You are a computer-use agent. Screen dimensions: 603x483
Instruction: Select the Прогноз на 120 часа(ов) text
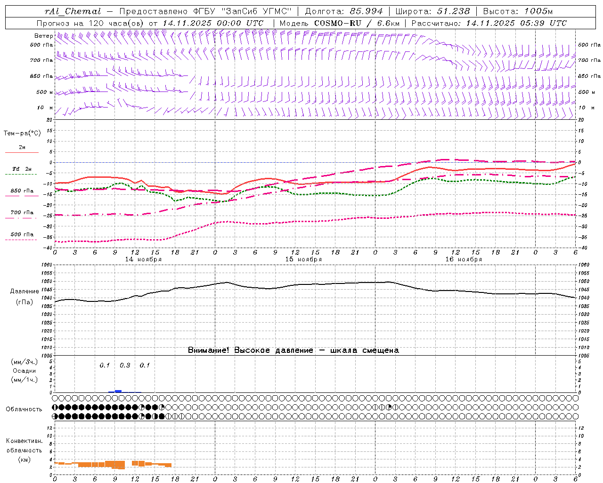[90, 23]
